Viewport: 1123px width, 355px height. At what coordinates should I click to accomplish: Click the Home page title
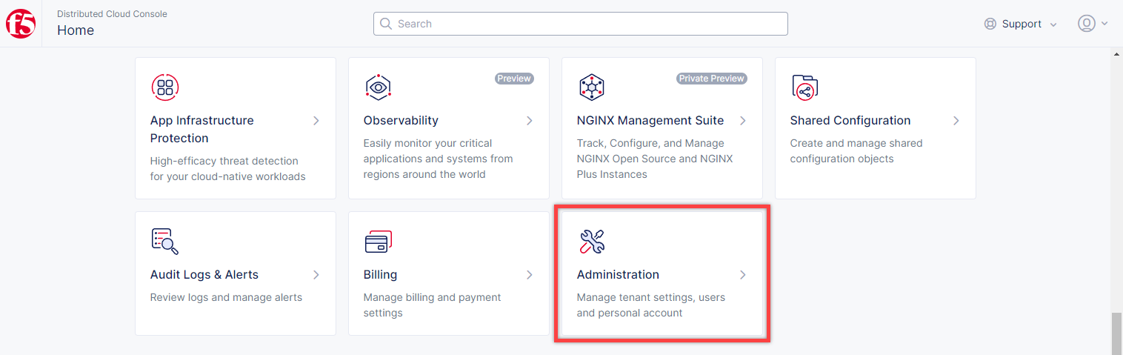[76, 30]
